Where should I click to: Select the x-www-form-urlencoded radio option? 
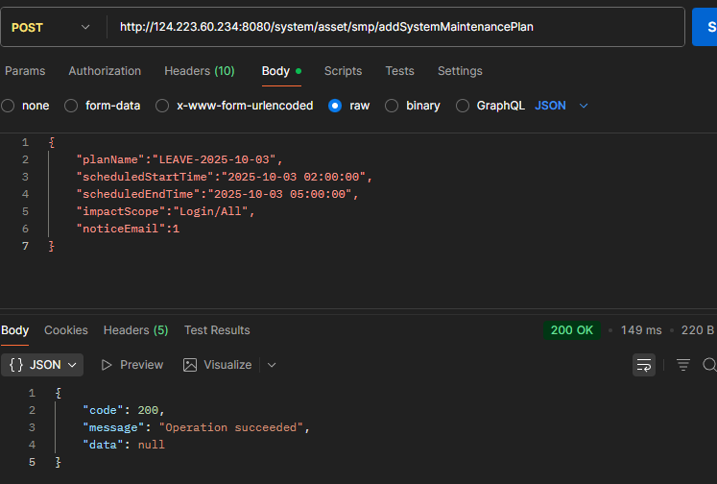tap(162, 106)
